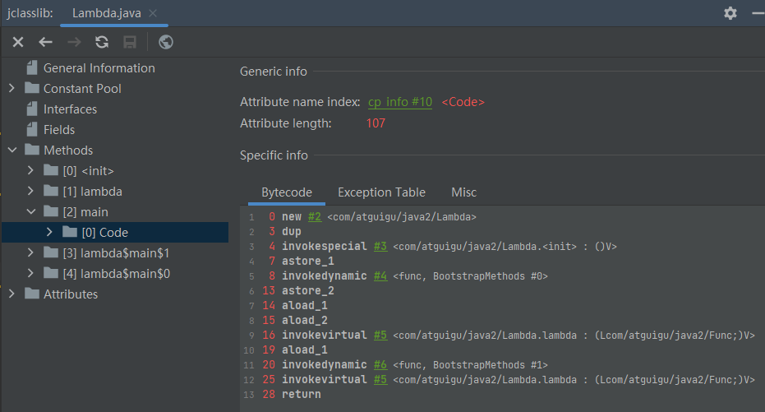Minimize the jclasslib panel with dash icon

(x=758, y=13)
